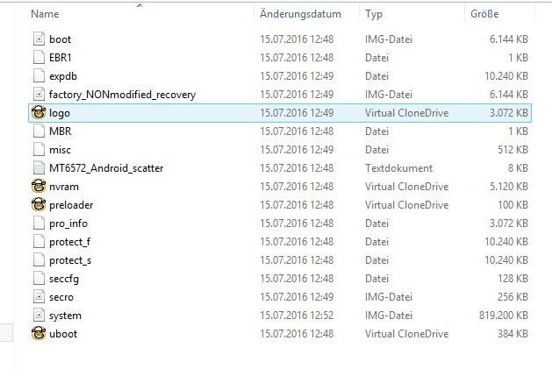Click the 8 KB size of MT6572_Android_scatter
The width and height of the screenshot is (552, 369).
(518, 168)
